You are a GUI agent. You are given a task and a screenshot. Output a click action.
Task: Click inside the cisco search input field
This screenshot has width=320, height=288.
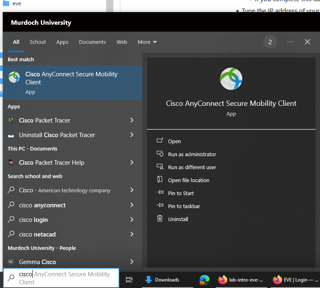(61, 278)
